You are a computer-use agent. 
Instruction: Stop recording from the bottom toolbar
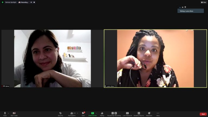click(x=116, y=113)
